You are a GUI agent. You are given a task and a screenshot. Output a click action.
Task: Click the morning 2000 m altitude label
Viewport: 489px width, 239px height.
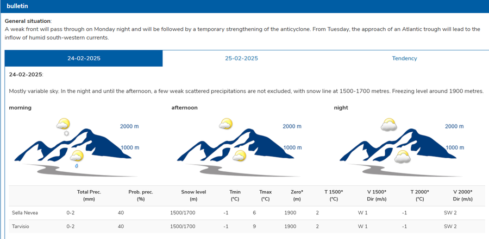click(129, 126)
